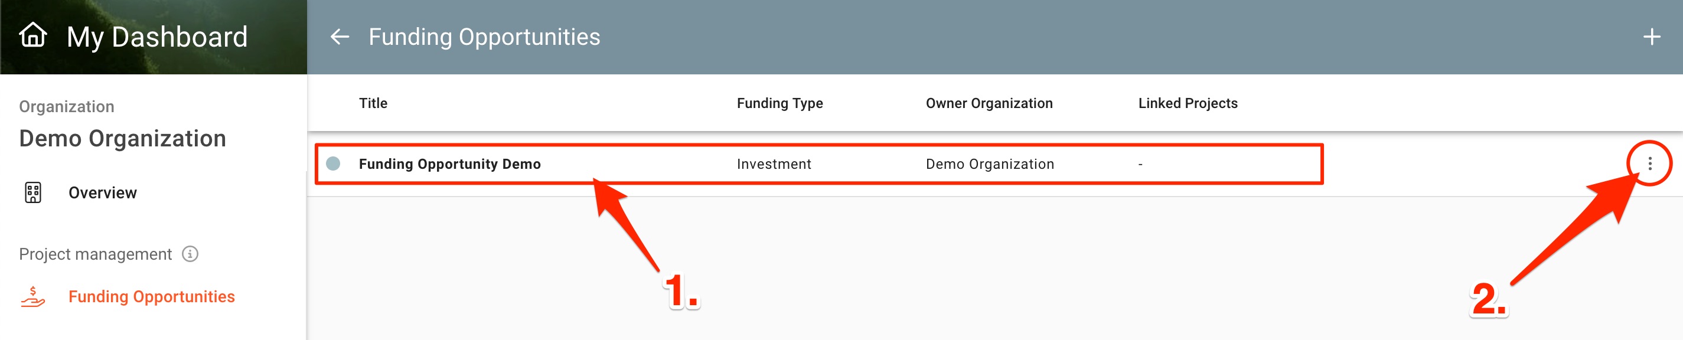Click the hand-with-dollar Funding Opportunities icon
The width and height of the screenshot is (1683, 340).
[32, 297]
